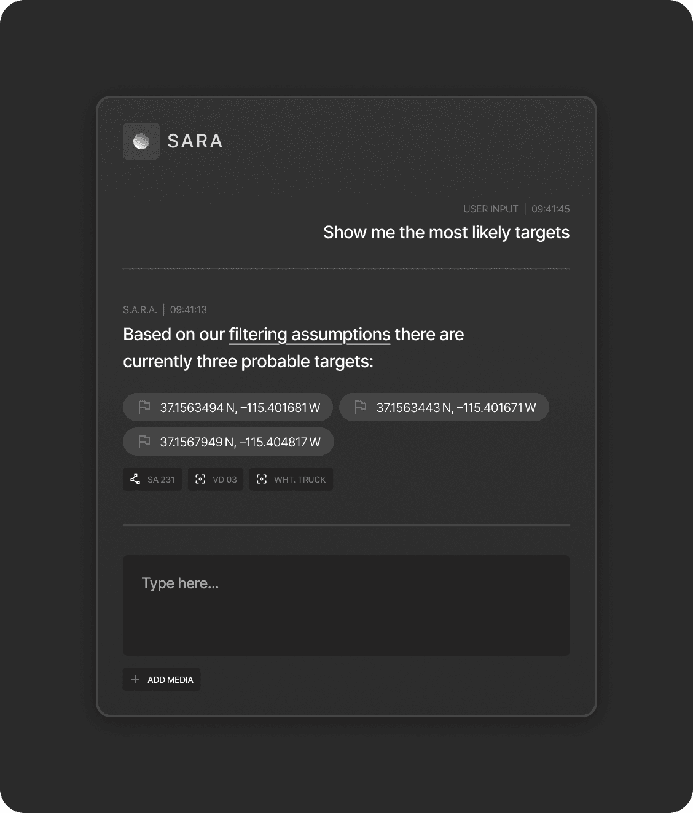Toggle the WHT. TRUCK classification chip
Viewport: 693px width, 813px height.
291,479
